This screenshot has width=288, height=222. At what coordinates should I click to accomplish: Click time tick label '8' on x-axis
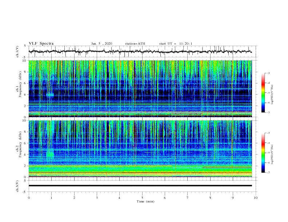(x=210, y=198)
